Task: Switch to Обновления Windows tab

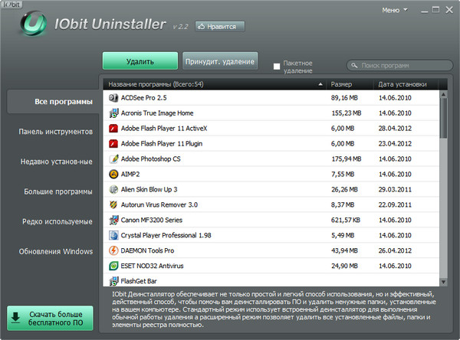Action: click(x=56, y=251)
